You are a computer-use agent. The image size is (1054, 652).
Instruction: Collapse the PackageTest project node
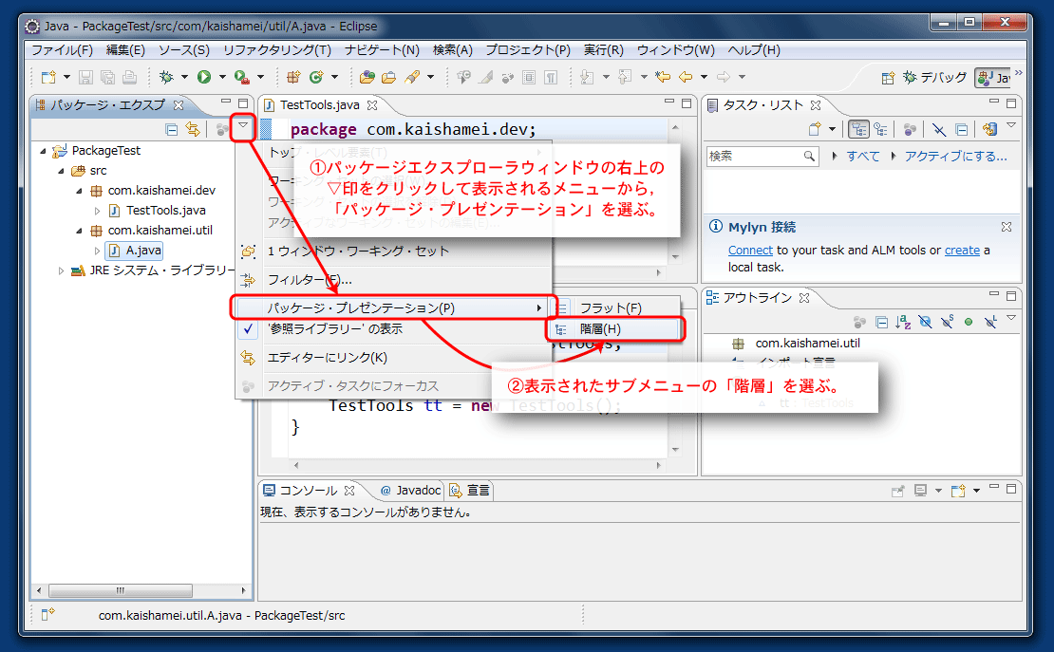click(43, 151)
